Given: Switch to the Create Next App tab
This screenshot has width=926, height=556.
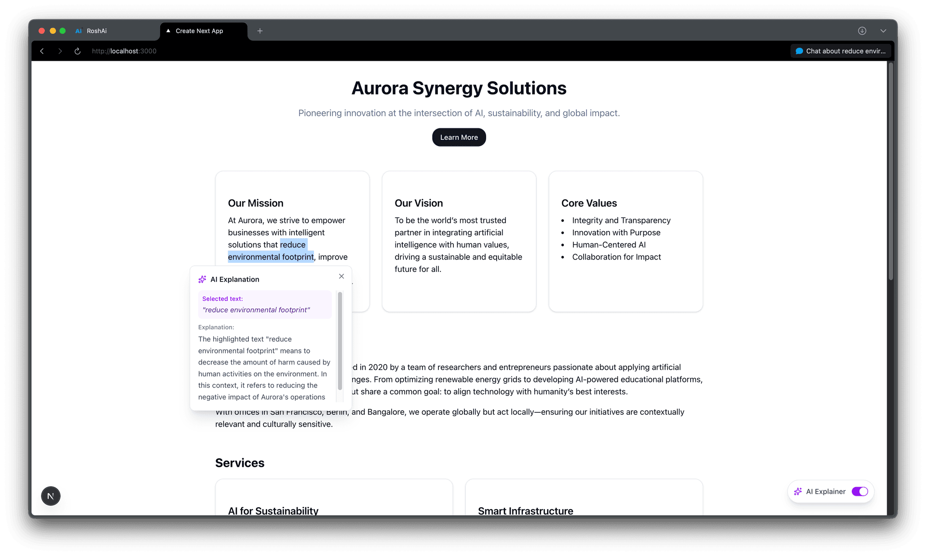Looking at the screenshot, I should 199,31.
